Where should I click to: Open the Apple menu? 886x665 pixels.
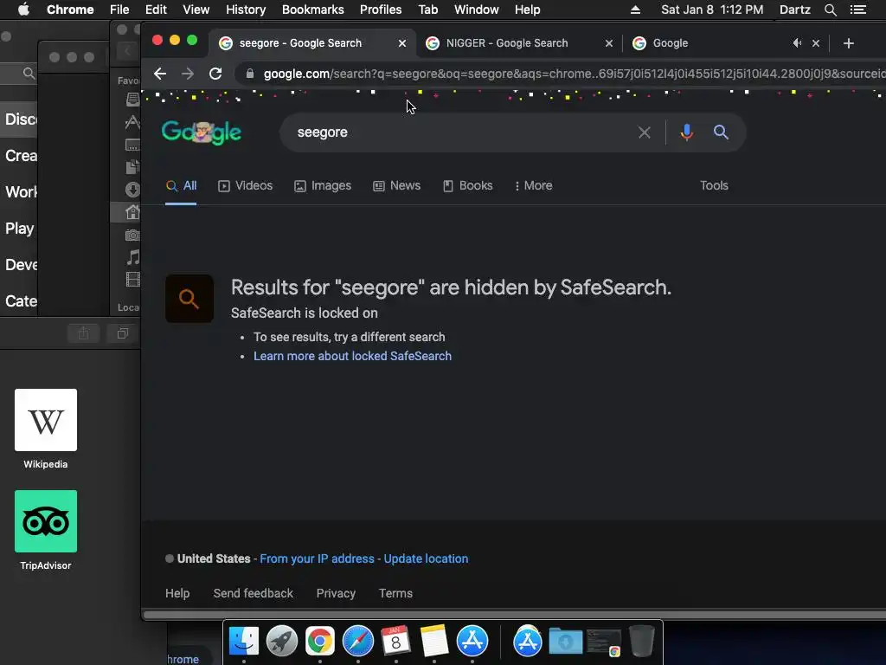(x=23, y=10)
